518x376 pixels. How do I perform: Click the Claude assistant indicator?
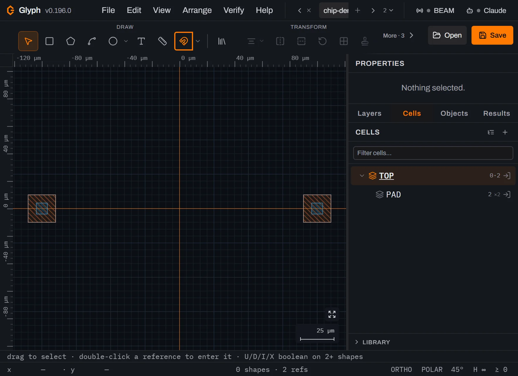pos(486,11)
